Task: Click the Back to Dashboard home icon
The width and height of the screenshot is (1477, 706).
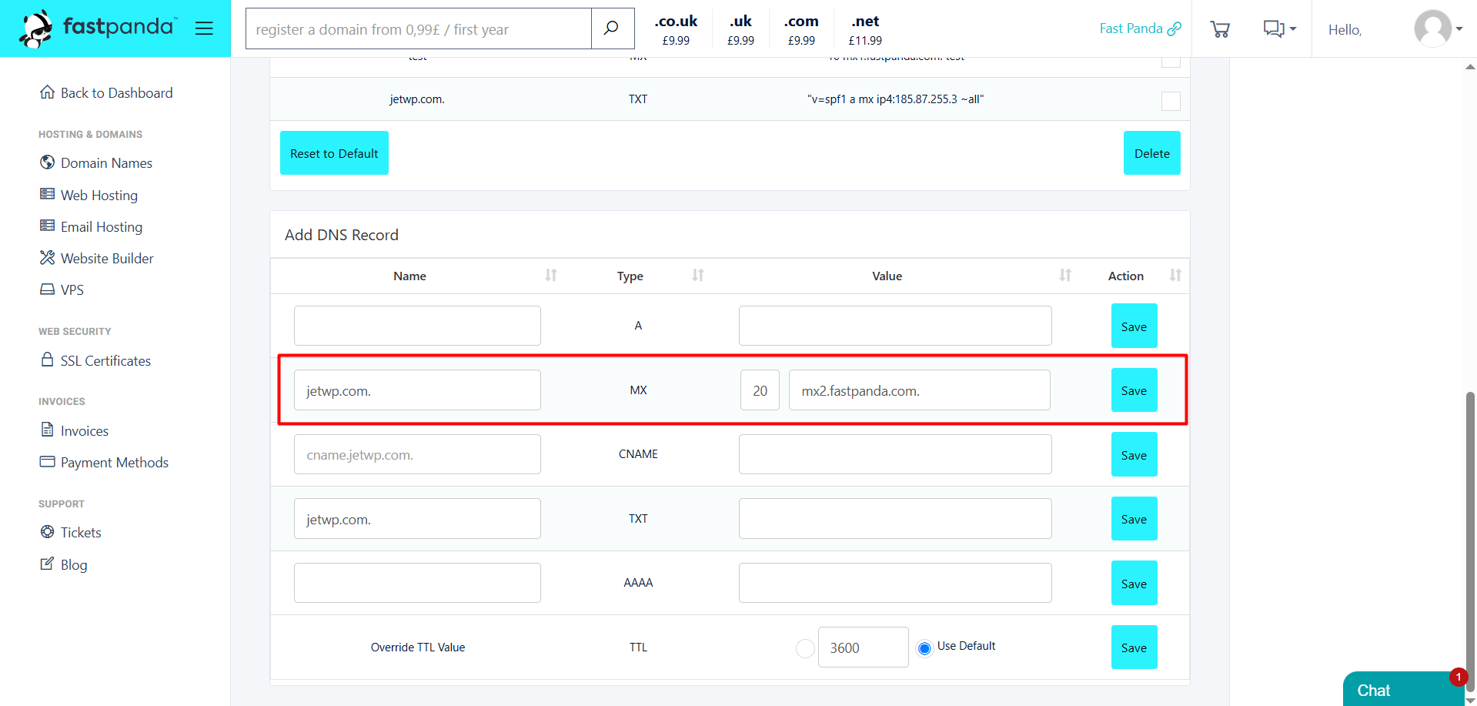Action: coord(47,92)
